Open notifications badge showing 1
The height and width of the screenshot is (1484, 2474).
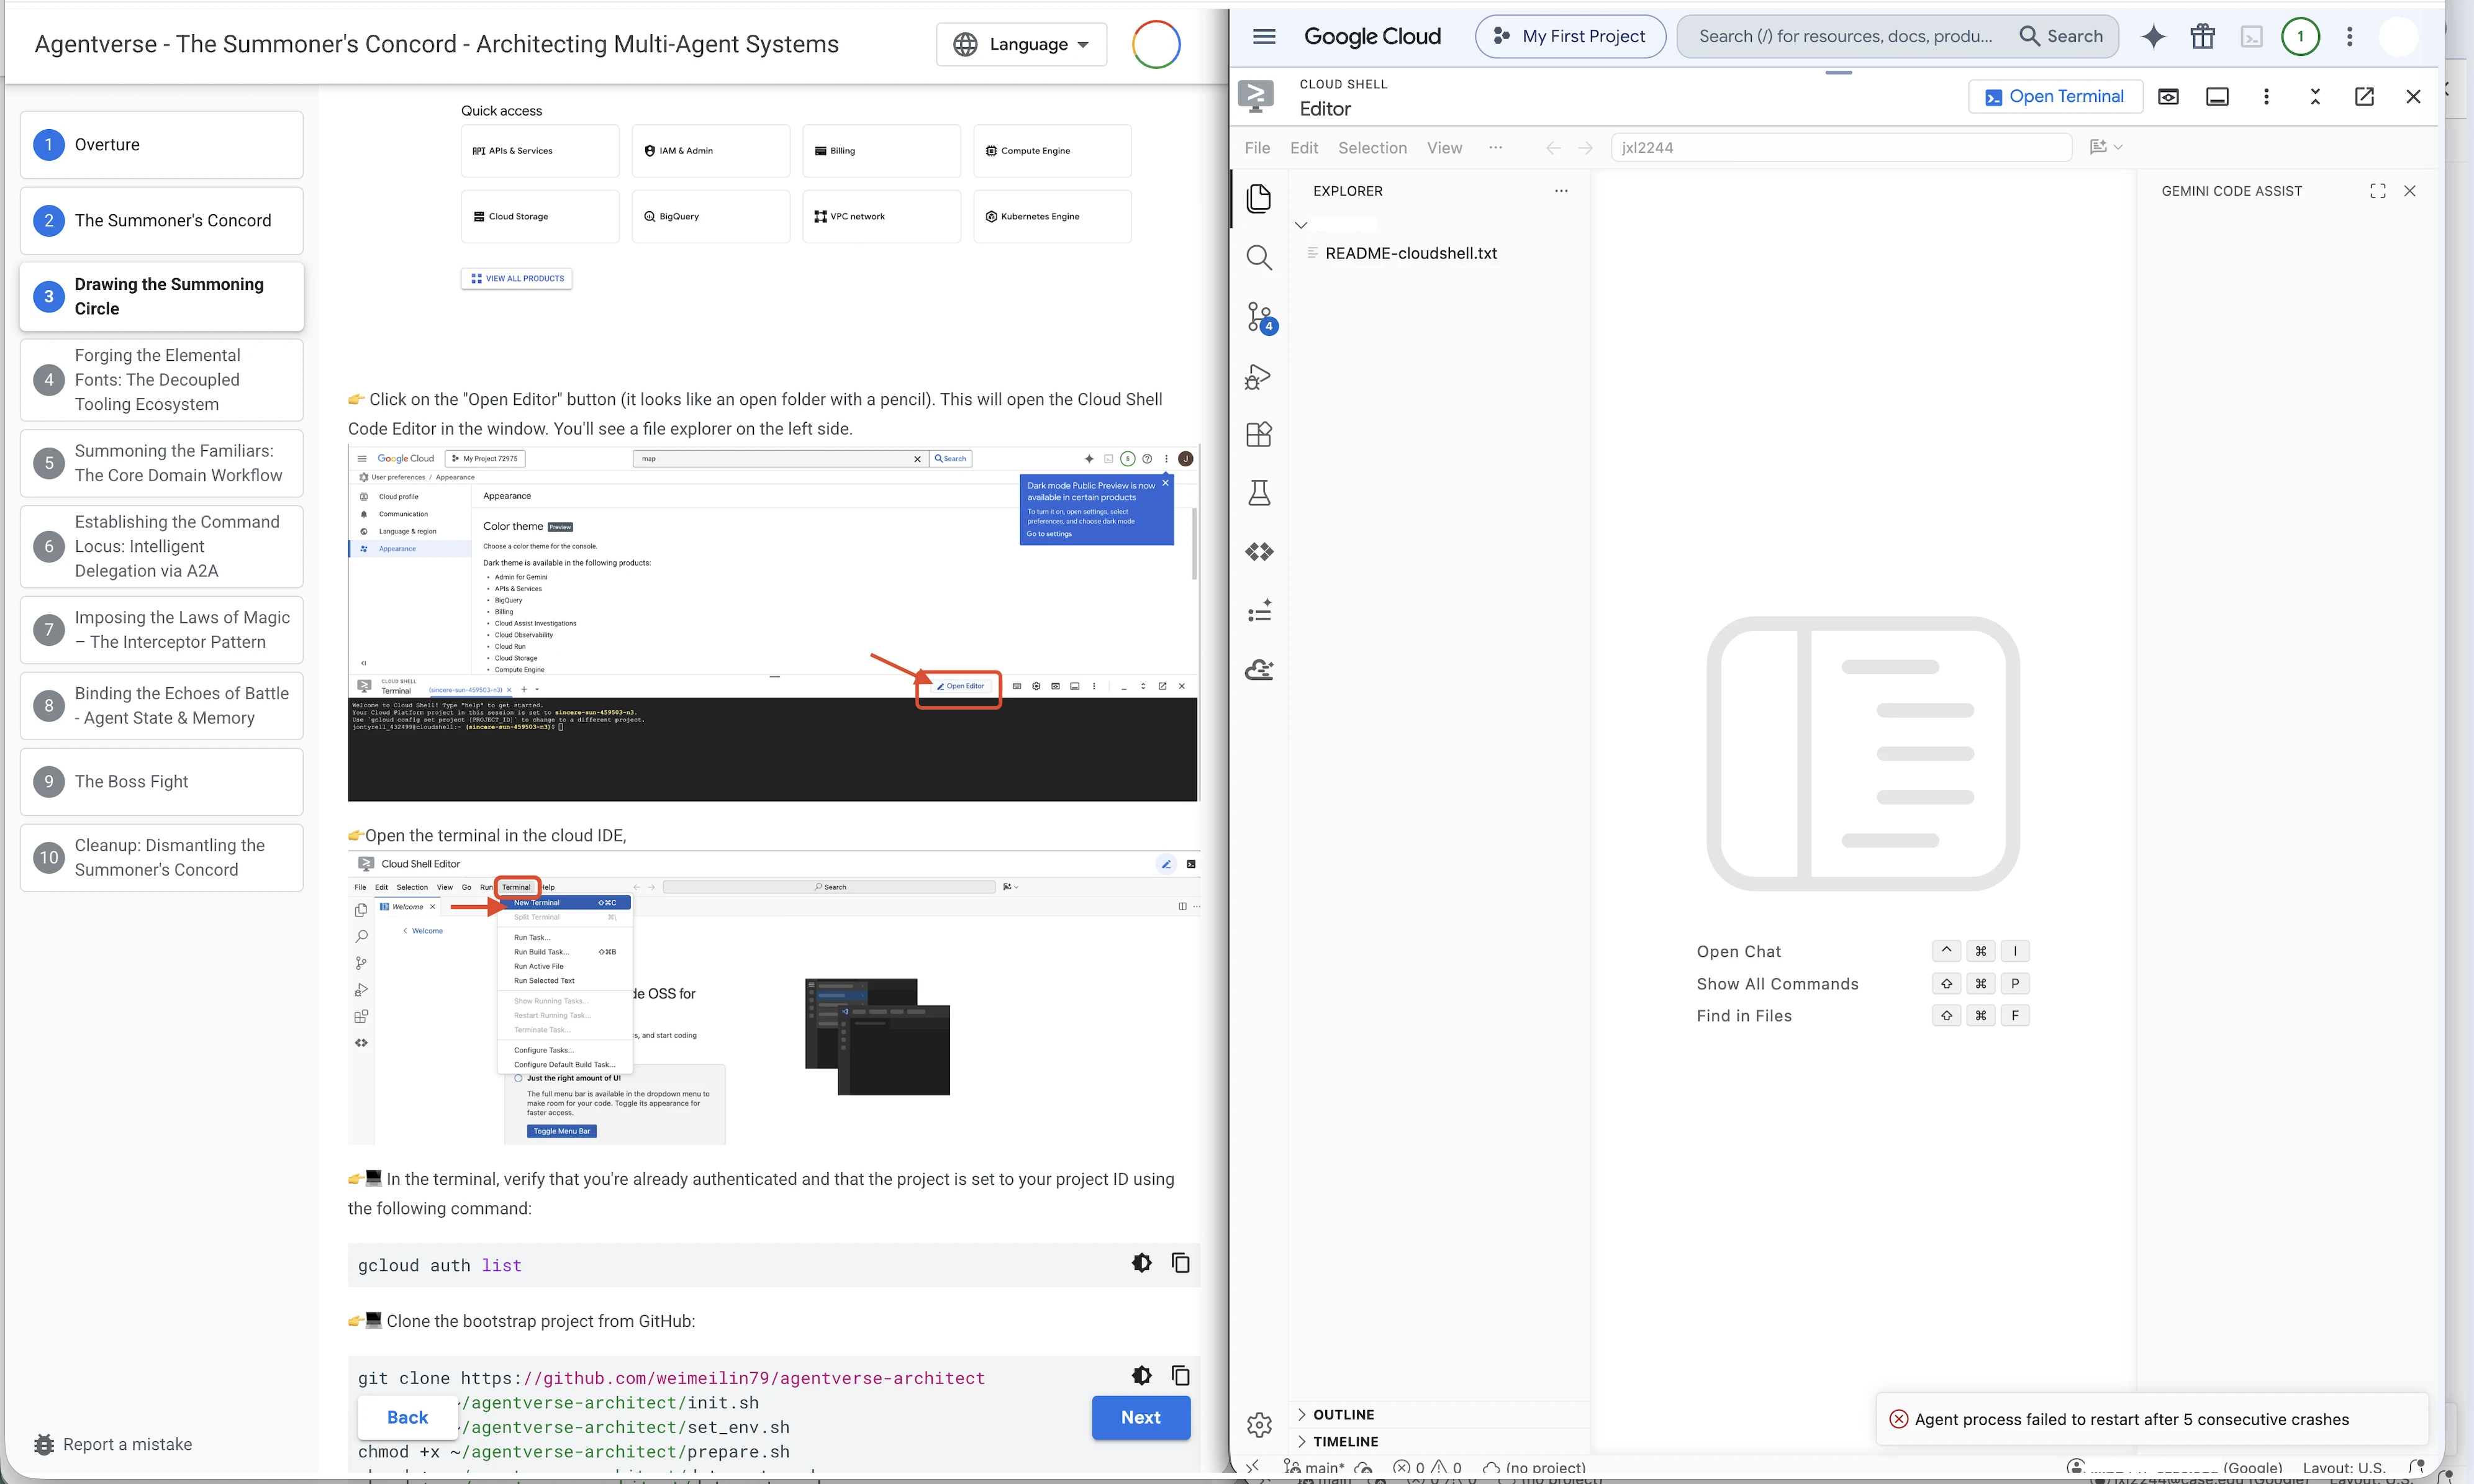(2300, 36)
